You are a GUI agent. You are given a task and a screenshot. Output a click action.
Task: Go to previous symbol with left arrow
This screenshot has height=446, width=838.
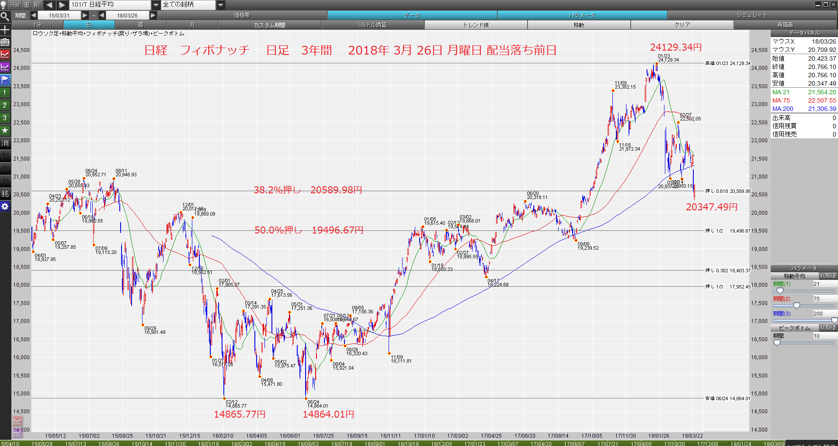point(49,5)
